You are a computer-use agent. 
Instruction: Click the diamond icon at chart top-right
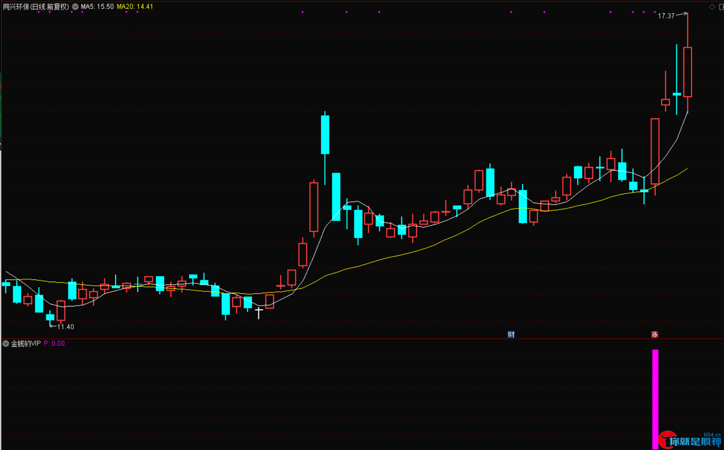click(x=712, y=7)
